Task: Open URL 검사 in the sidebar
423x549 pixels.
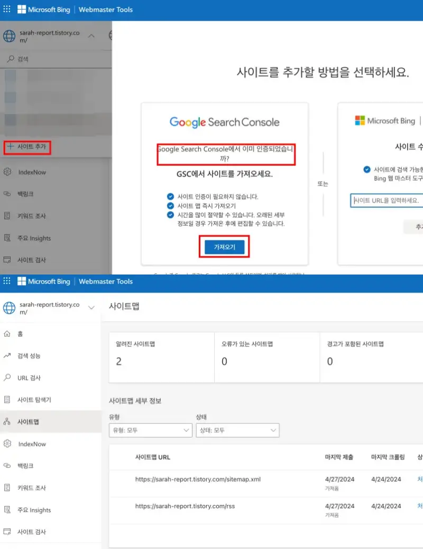Action: [51, 378]
